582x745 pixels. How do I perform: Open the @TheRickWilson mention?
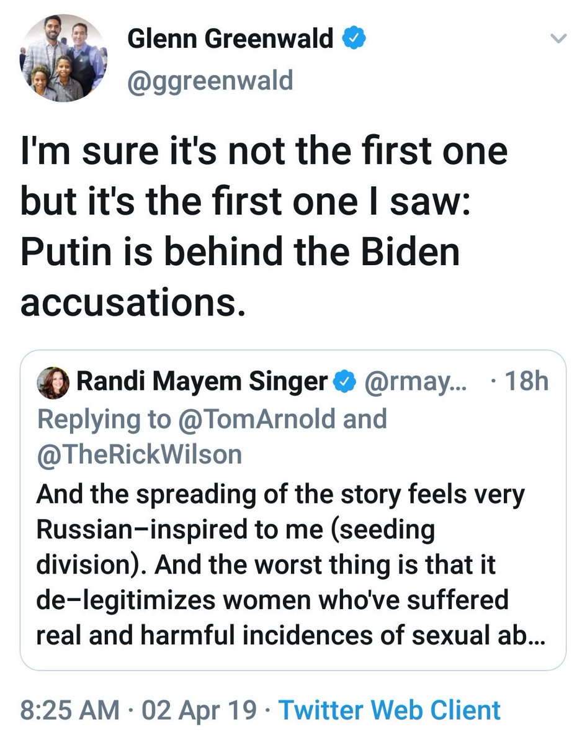(x=139, y=455)
